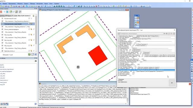This screenshot has width=193, height=108.
Task: Select the red polygon on the map
Action: pos(98,55)
